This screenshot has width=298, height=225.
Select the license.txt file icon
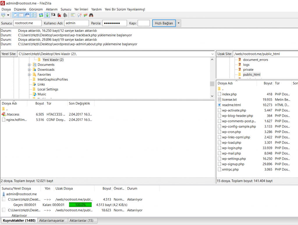pos(219,99)
